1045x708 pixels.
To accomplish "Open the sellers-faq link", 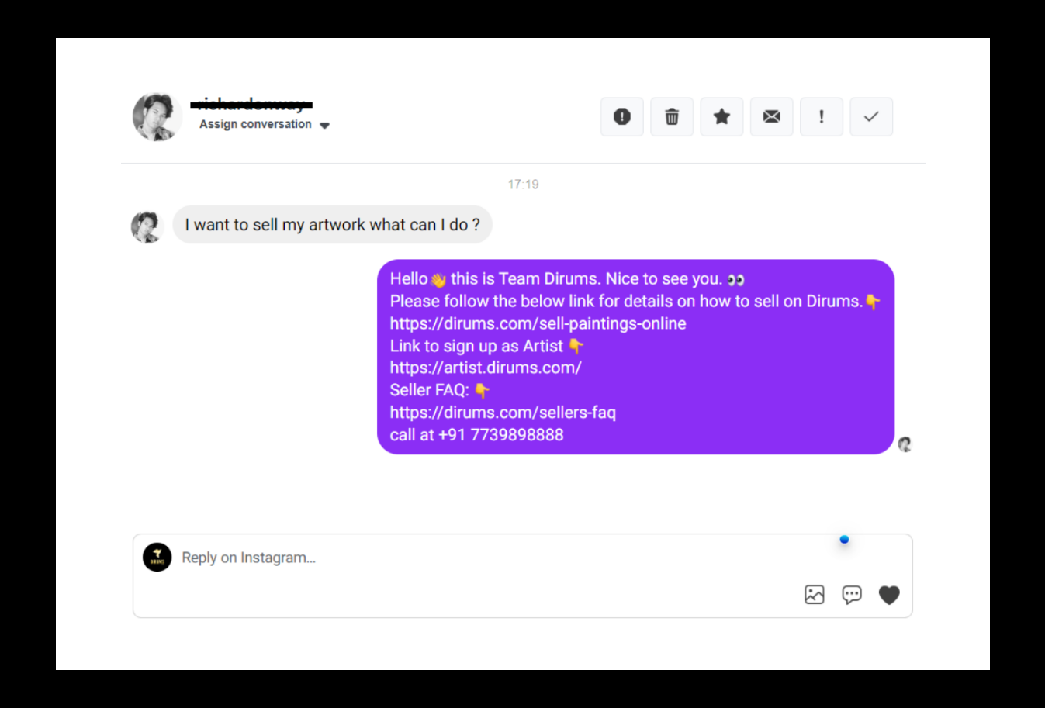I will (x=503, y=413).
